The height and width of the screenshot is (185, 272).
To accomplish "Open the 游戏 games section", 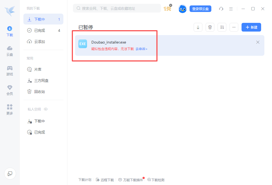I will [x=10, y=71].
